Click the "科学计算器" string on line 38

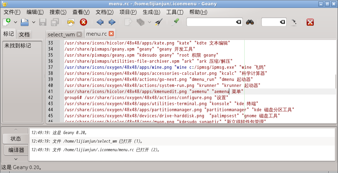click(253, 73)
